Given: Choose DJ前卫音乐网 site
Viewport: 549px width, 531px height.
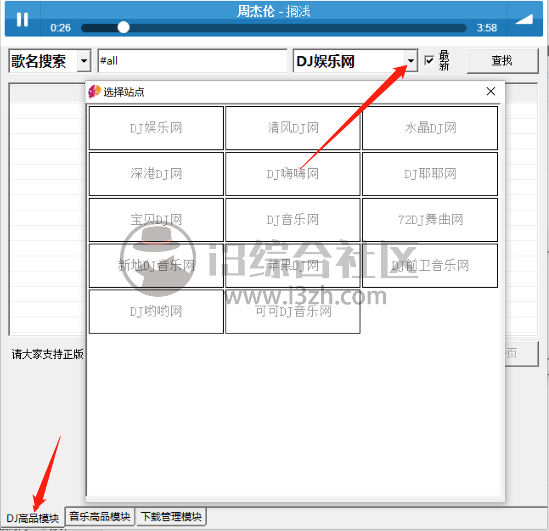Looking at the screenshot, I should (x=430, y=266).
